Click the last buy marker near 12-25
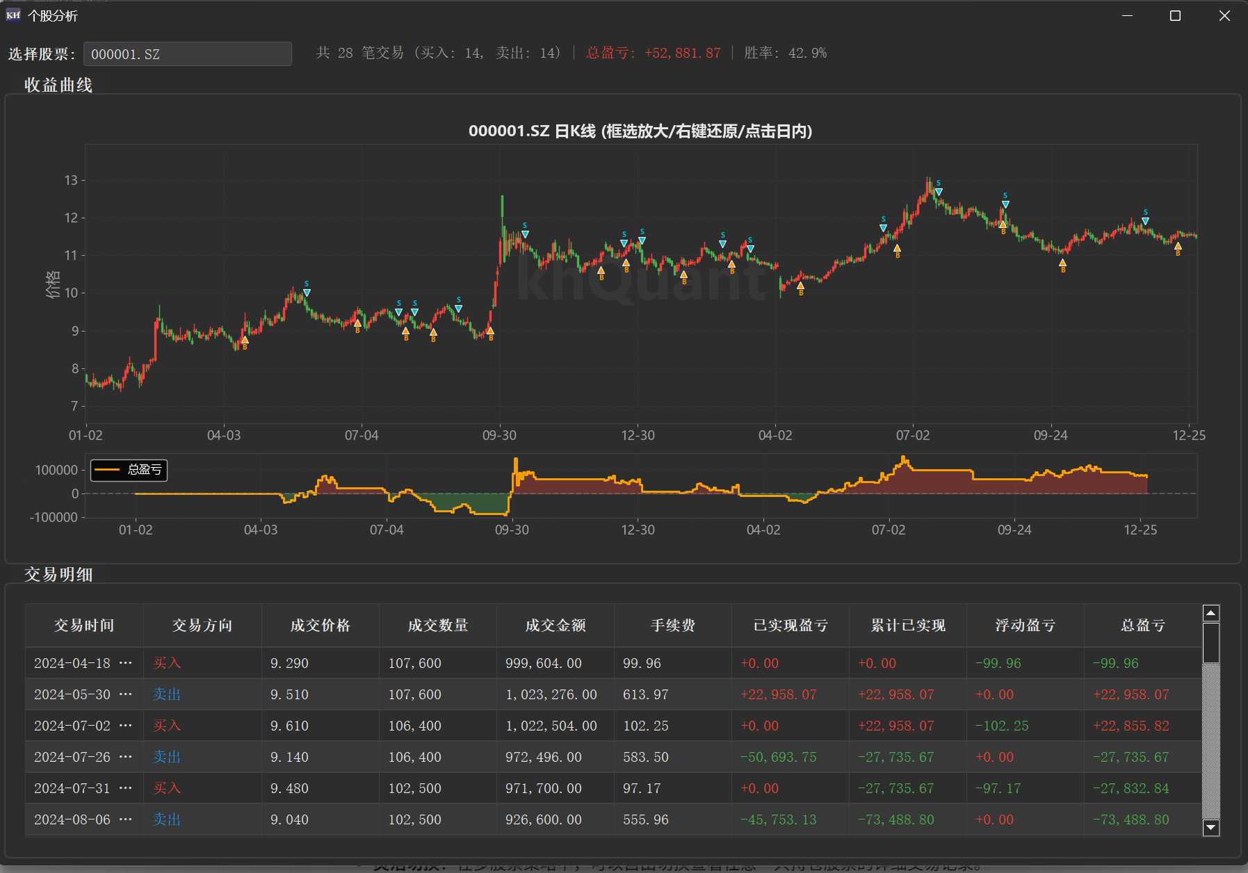 pos(1178,246)
